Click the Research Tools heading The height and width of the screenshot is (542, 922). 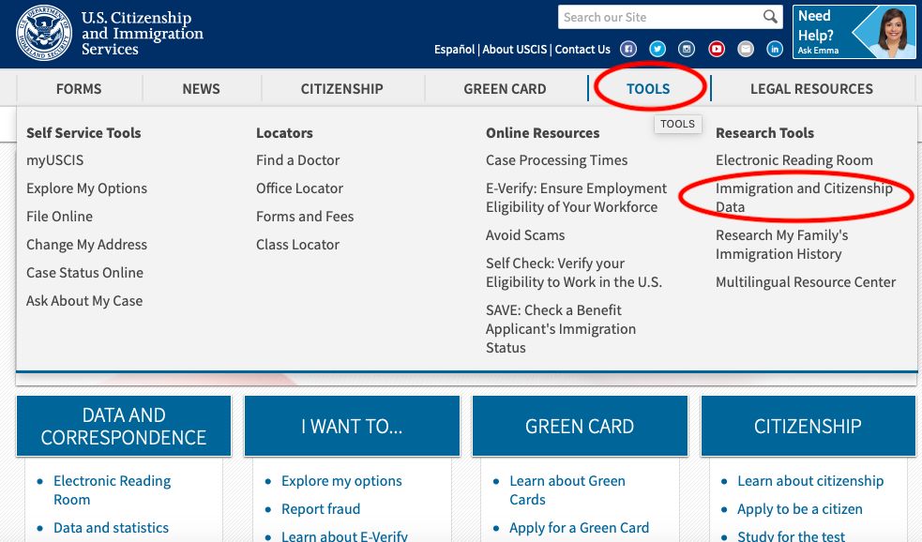[764, 133]
